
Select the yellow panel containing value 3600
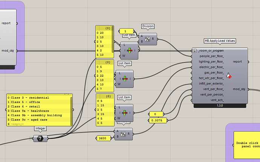104,138
